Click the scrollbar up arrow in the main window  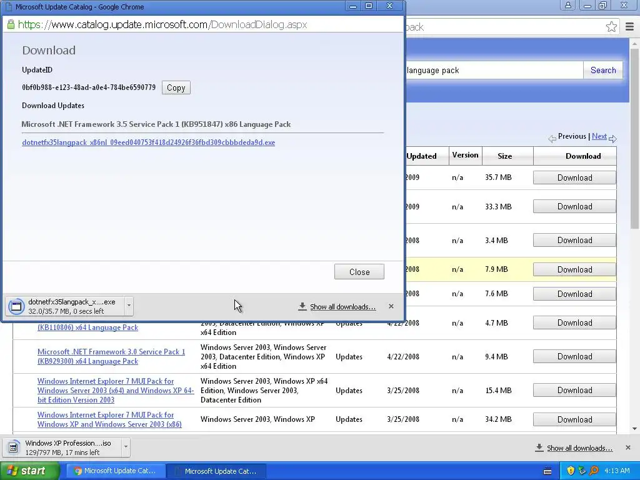tap(634, 43)
